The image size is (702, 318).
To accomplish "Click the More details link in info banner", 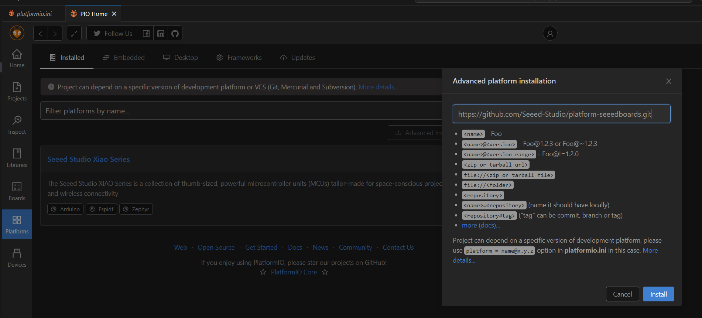I will pos(378,87).
